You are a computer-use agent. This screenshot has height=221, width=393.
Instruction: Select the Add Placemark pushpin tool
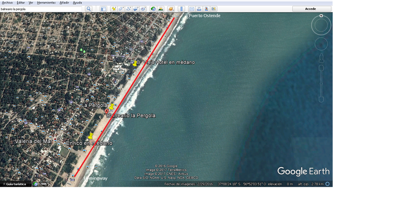click(x=113, y=9)
